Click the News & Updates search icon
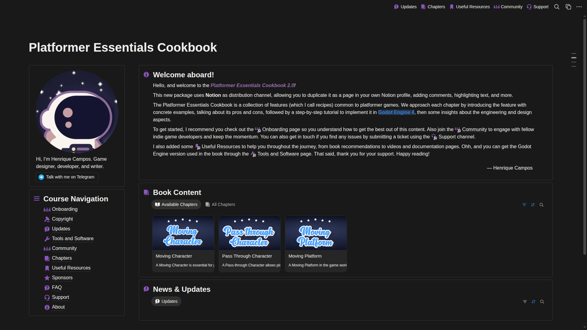The height and width of the screenshot is (330, 587). coord(542,302)
